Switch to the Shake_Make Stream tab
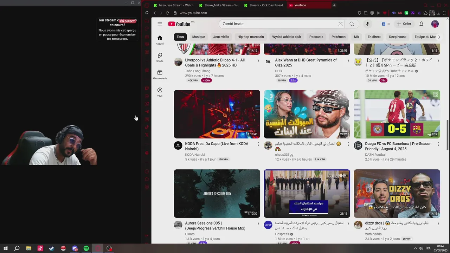Viewport: 450px width, 253px height. [219, 5]
